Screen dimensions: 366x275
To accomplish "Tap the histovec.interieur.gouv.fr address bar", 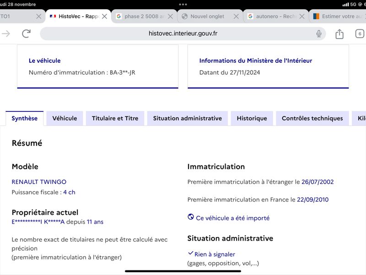I will [x=183, y=33].
